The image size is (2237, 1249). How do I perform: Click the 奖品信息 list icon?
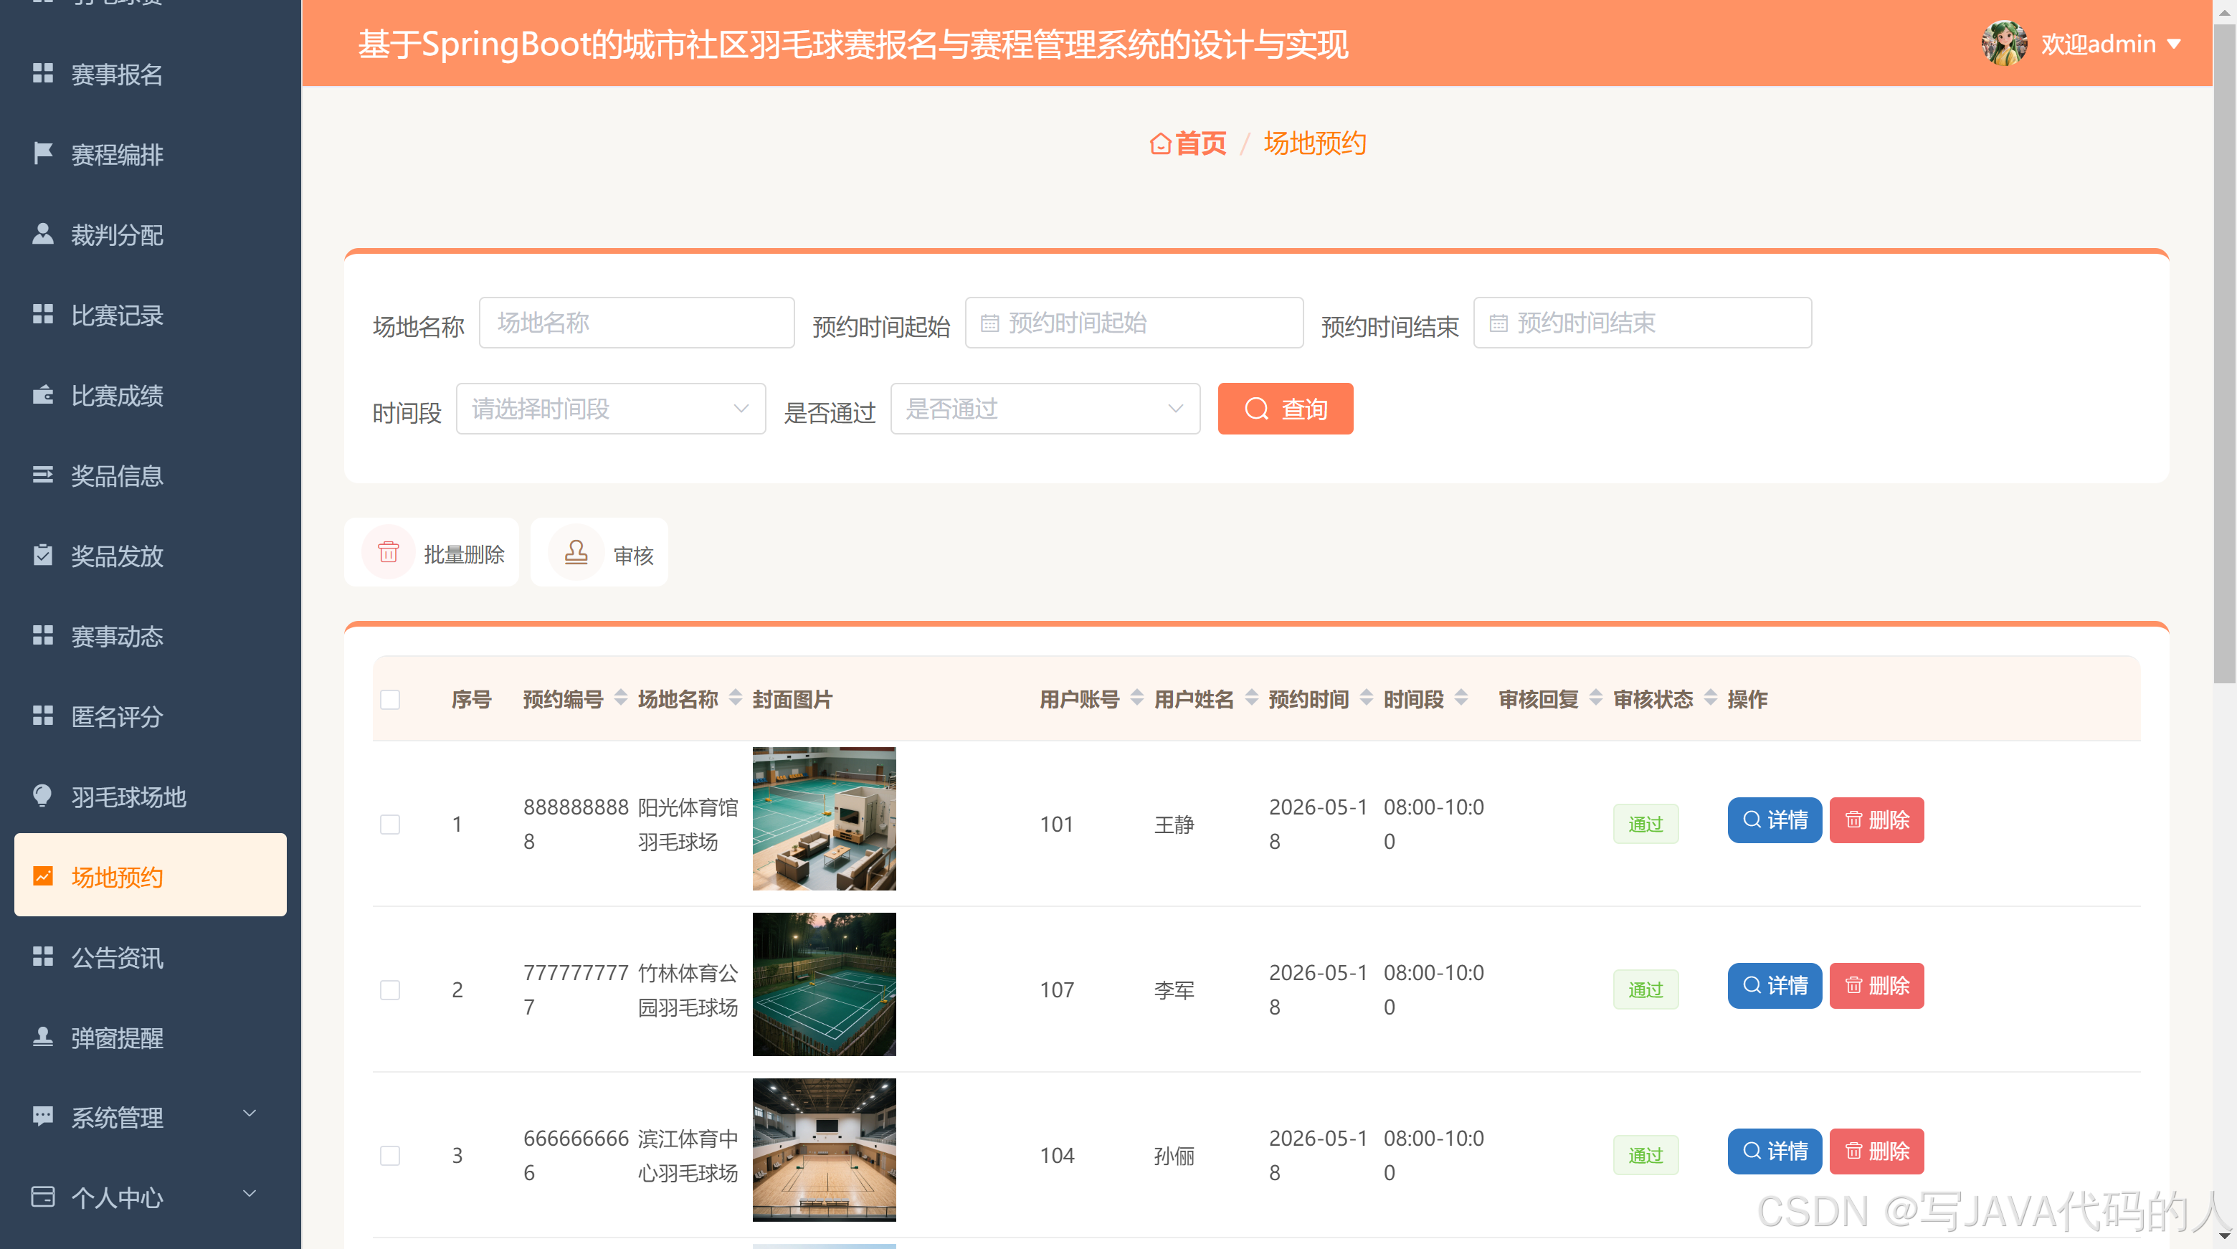click(42, 474)
